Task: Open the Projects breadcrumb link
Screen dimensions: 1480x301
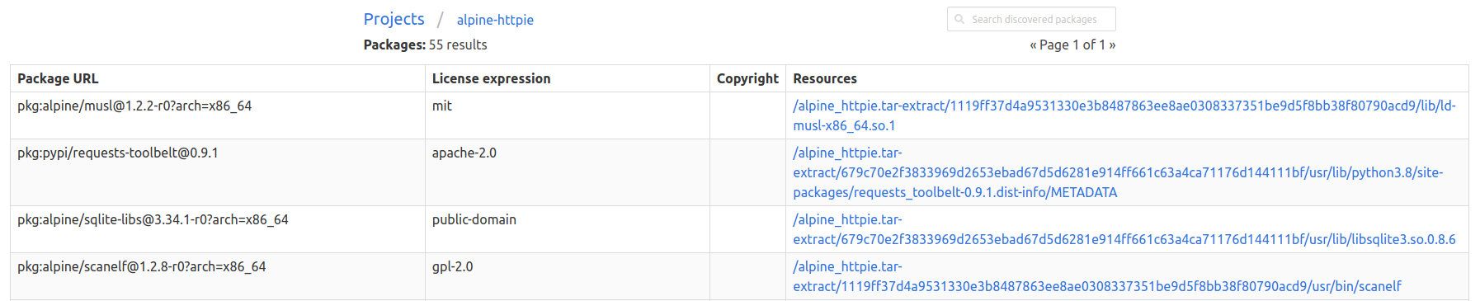Action: tap(394, 19)
